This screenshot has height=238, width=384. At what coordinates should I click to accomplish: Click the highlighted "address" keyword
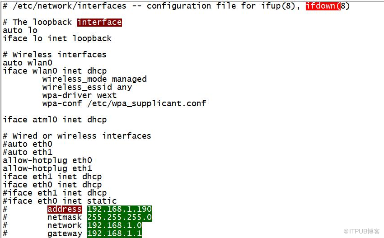[65, 209]
